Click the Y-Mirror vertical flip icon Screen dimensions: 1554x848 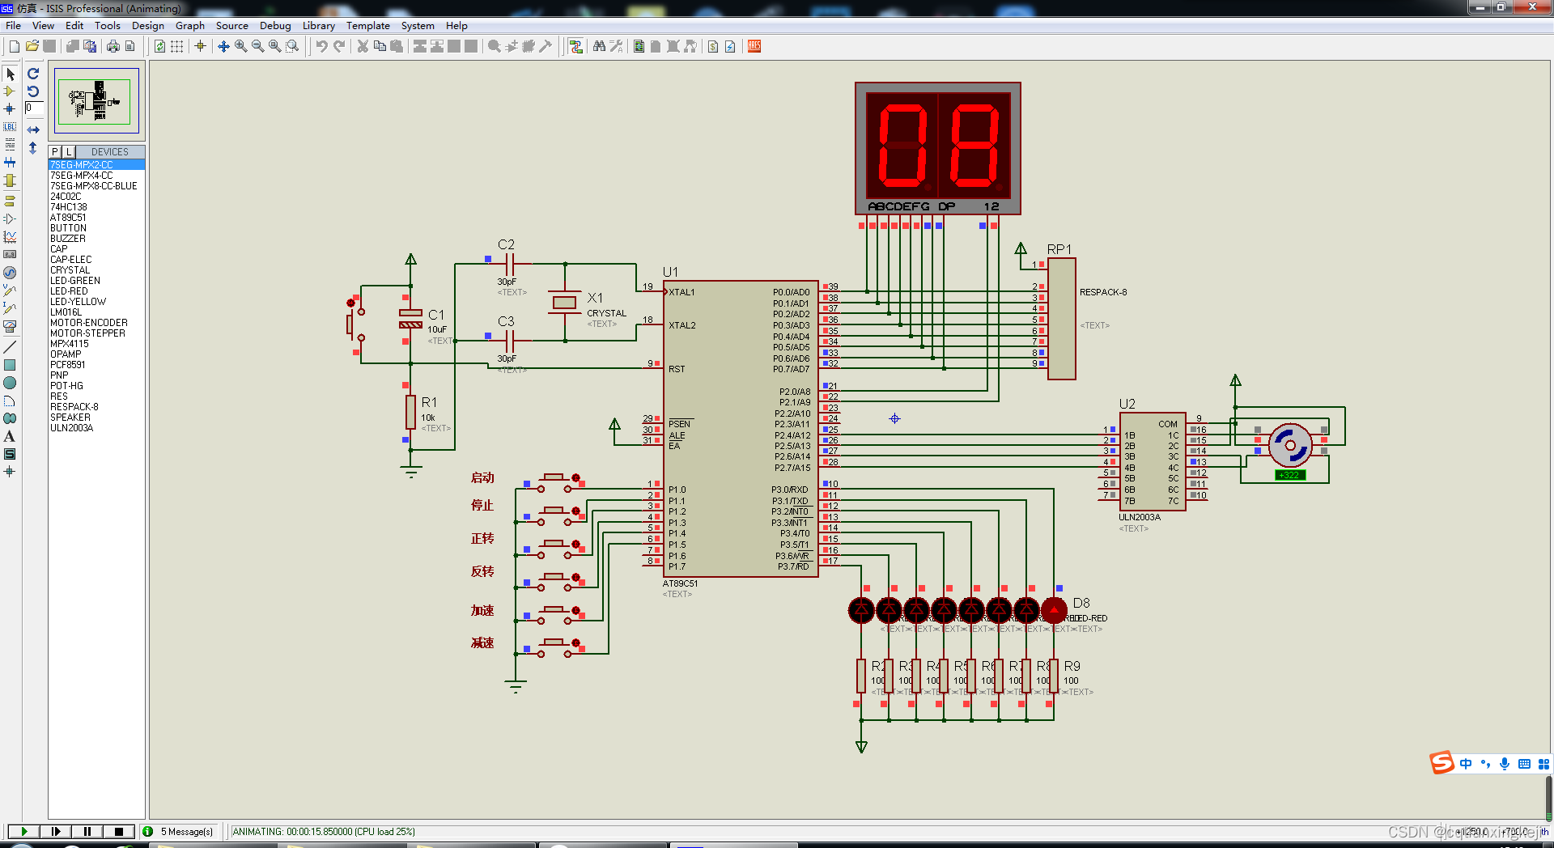point(33,148)
